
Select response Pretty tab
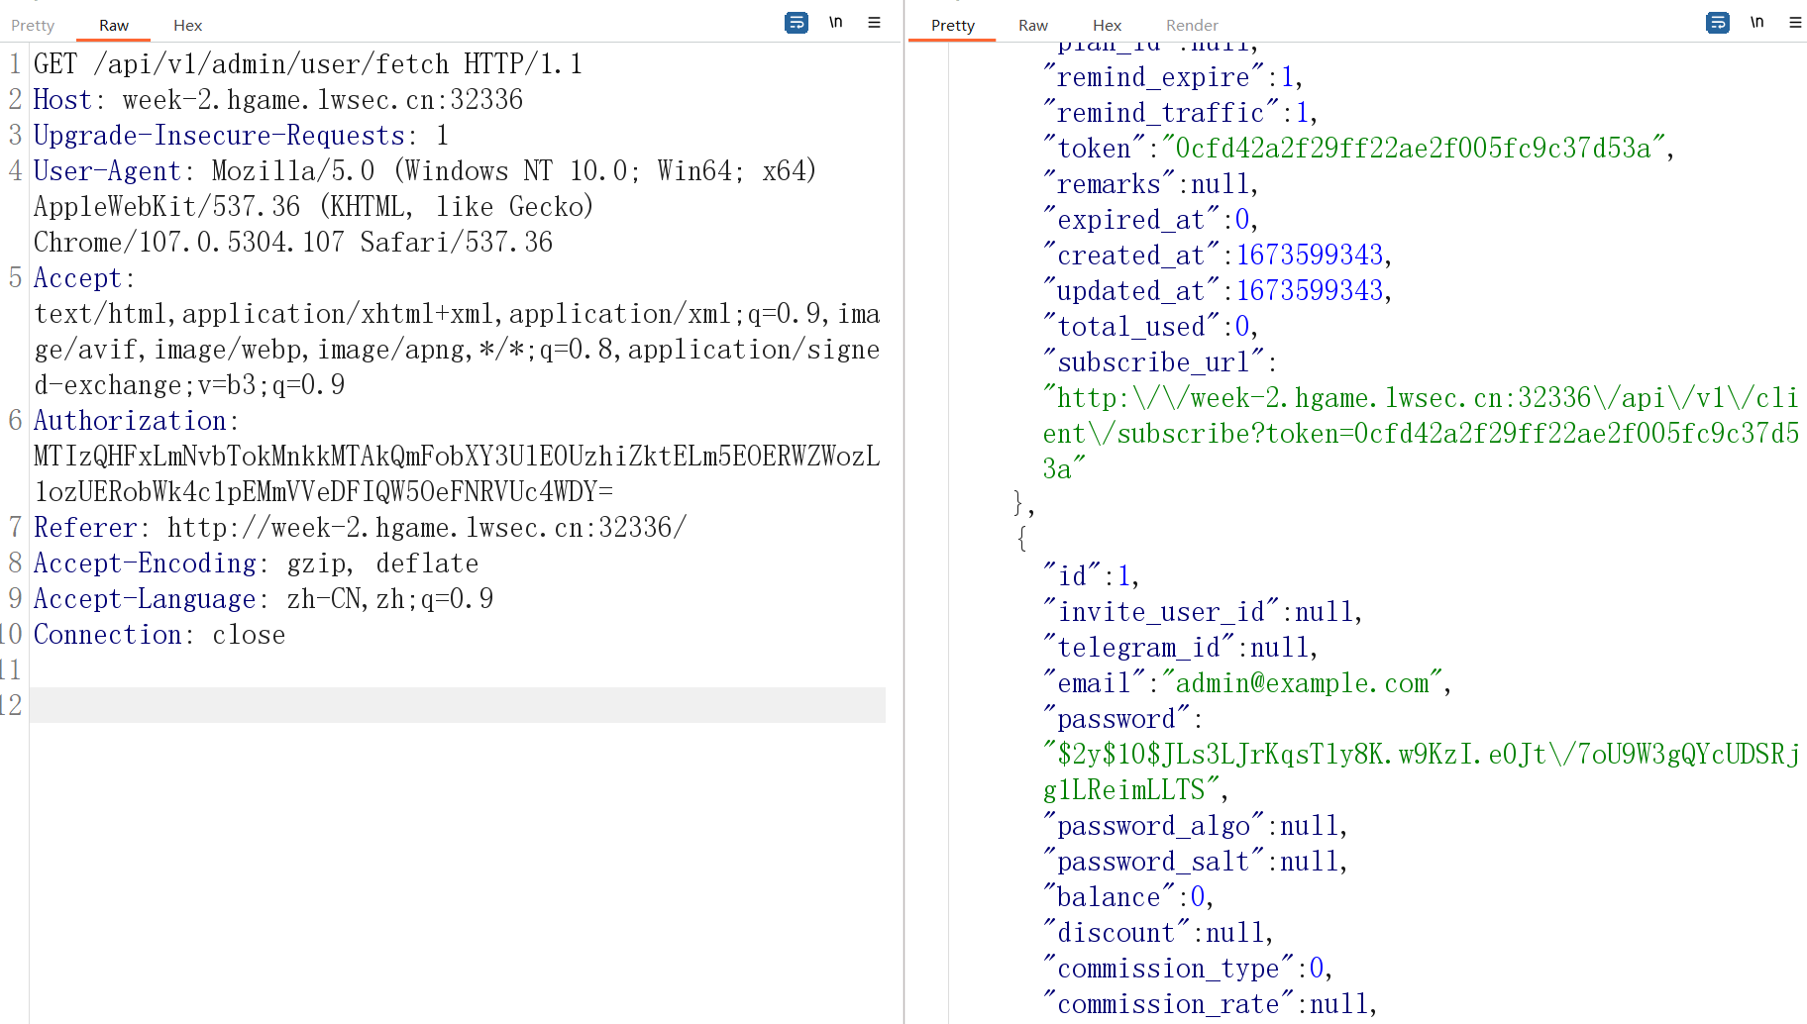coord(953,26)
